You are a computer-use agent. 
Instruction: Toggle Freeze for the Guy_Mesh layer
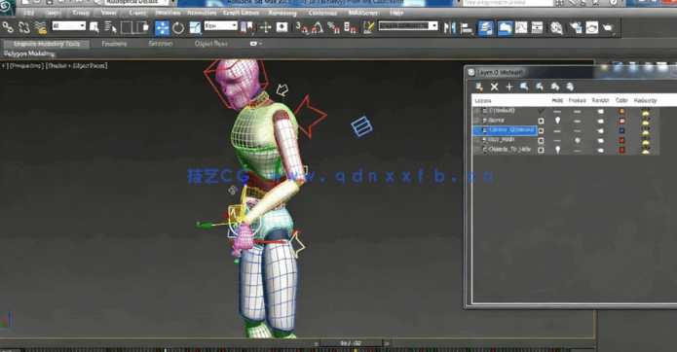(x=578, y=140)
